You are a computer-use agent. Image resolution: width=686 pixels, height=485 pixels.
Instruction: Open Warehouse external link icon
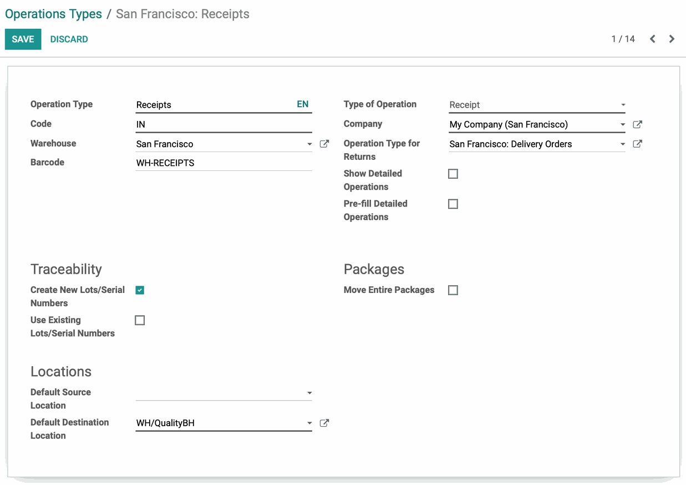click(324, 144)
